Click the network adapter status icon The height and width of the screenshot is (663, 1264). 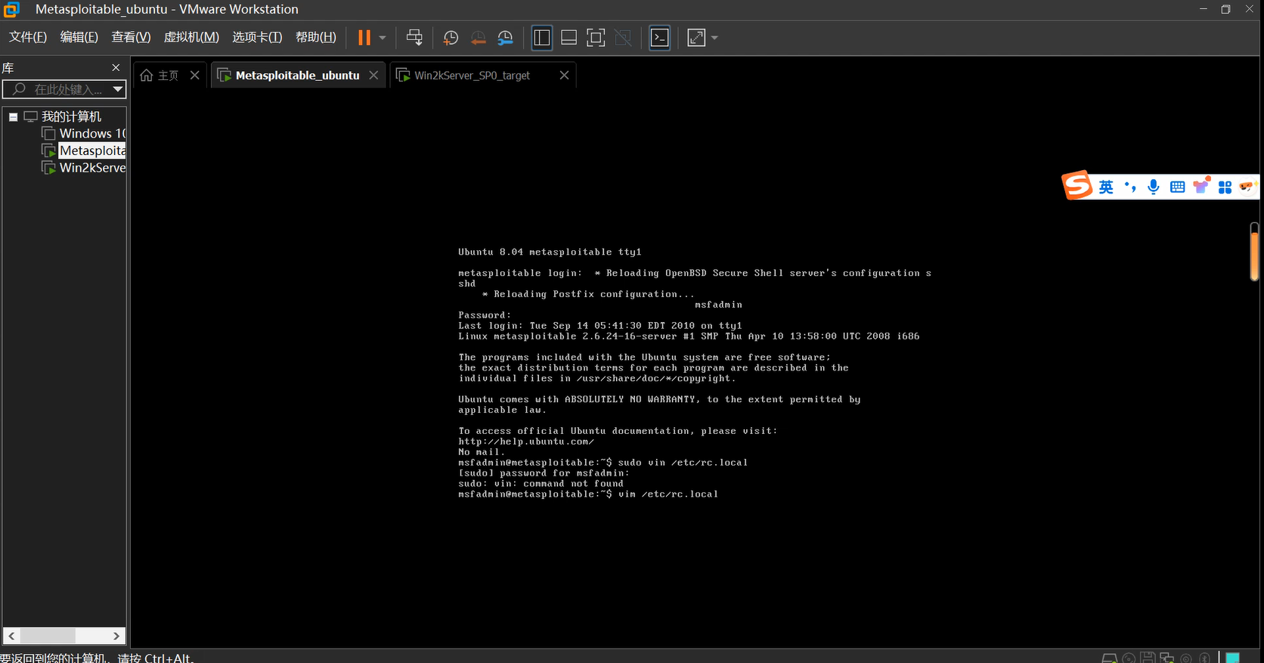(x=1167, y=658)
